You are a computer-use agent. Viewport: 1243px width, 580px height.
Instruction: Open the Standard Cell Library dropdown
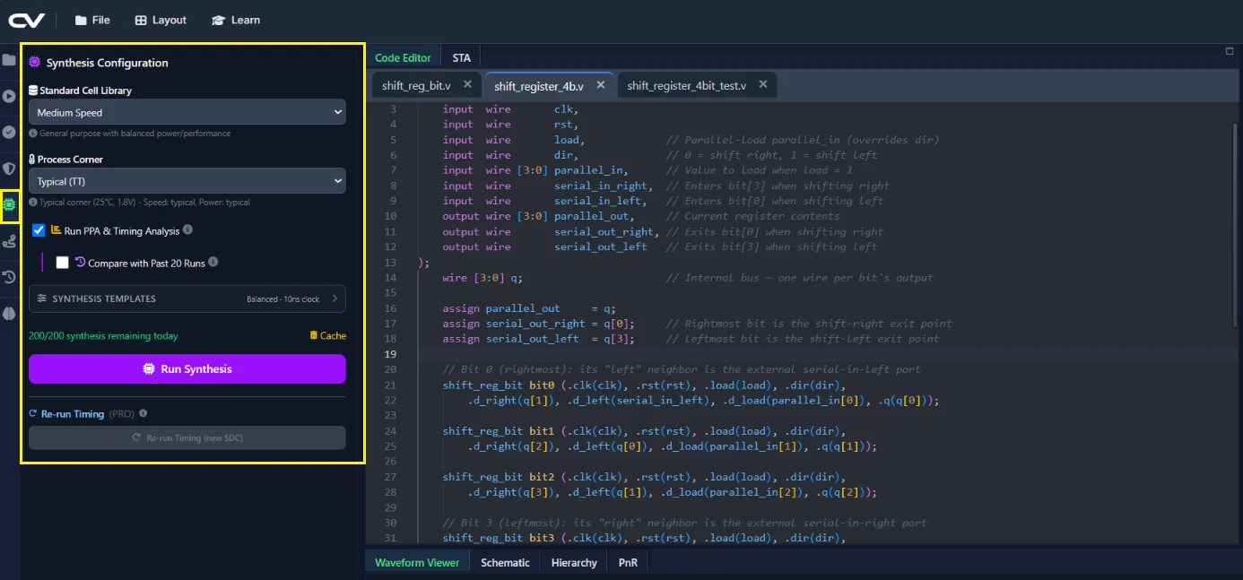187,112
